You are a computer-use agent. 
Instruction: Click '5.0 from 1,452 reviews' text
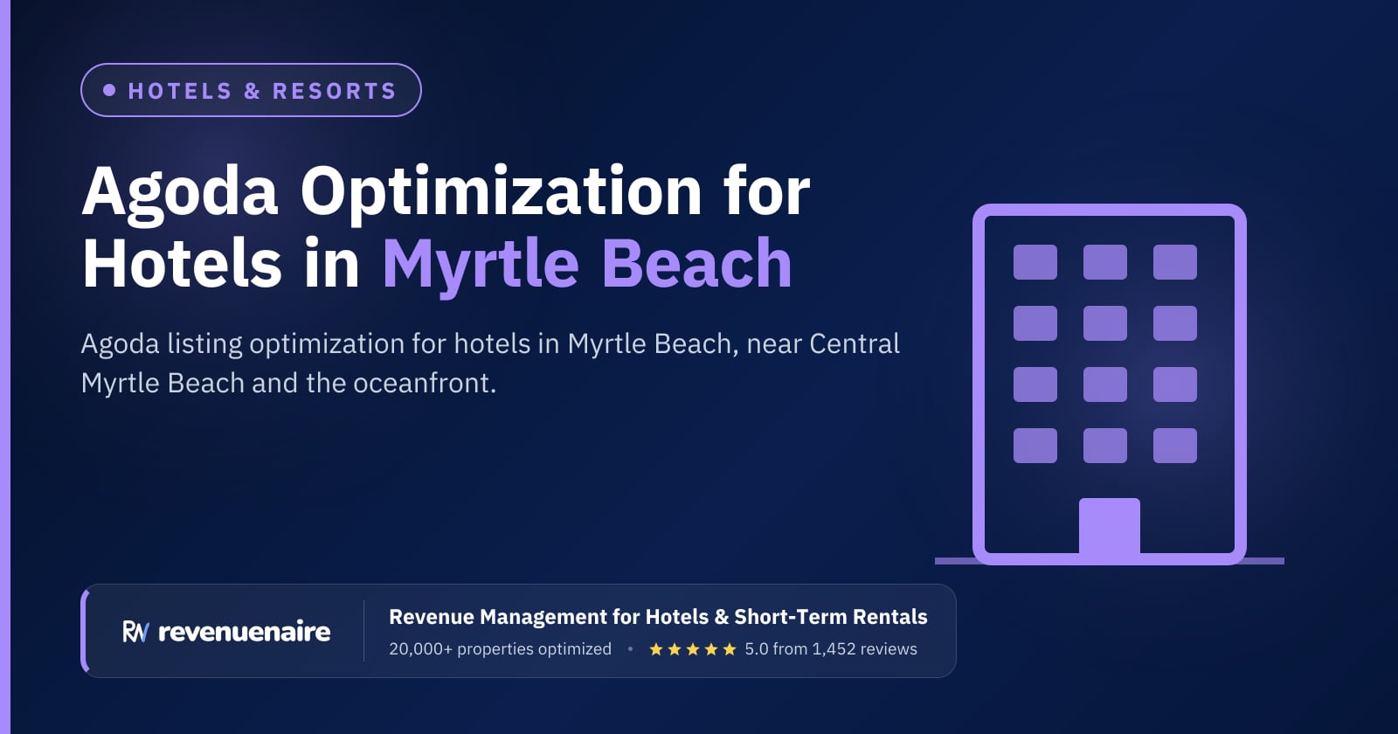(831, 649)
